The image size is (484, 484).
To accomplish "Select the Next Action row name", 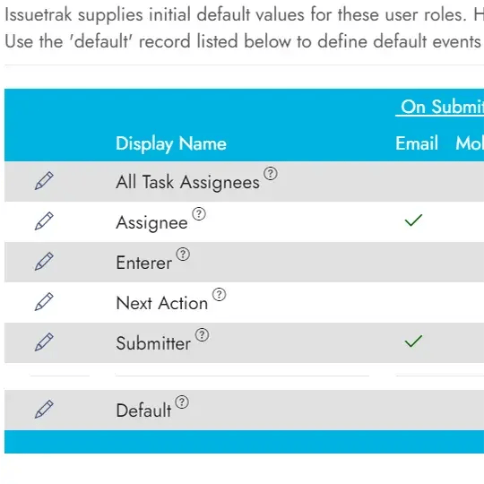I will coord(162,303).
